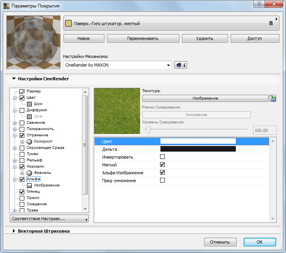Viewport: 286px width, 253px height.
Task: Click the black Дельта color swatch
Action: click(x=198, y=149)
